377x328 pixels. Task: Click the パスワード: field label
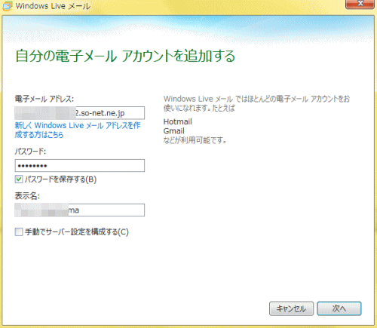click(30, 152)
